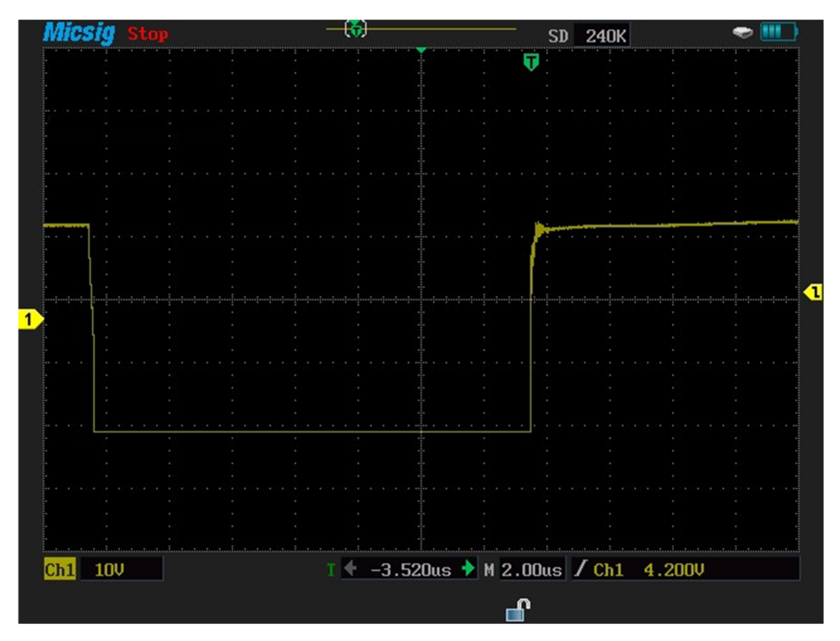
Task: Open the M 2.00us timebase setting
Action: click(x=531, y=570)
